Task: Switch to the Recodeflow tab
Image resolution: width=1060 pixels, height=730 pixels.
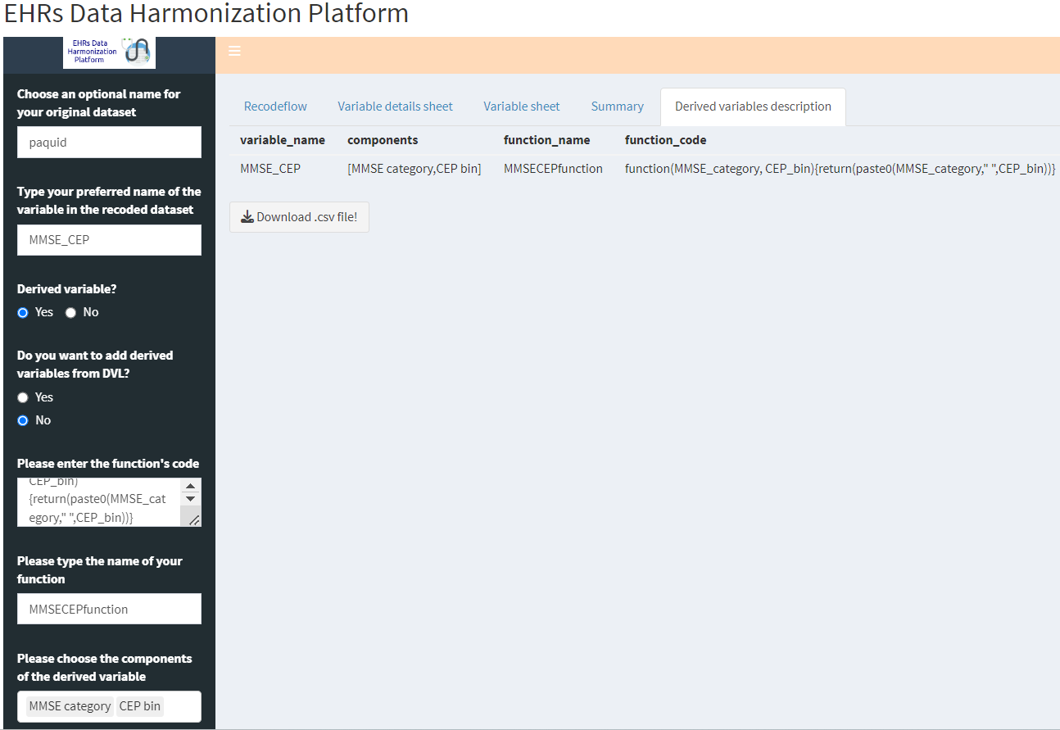Action: (275, 107)
